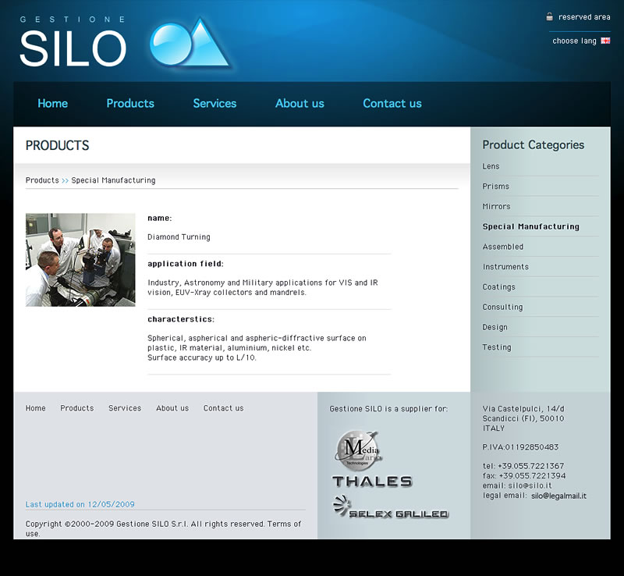The width and height of the screenshot is (624, 576).
Task: Open the reserved area link
Action: (x=584, y=17)
